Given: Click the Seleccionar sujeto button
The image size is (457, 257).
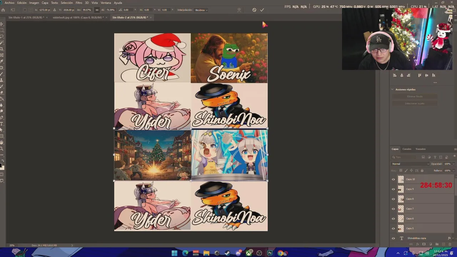Looking at the screenshot, I should [x=415, y=104].
